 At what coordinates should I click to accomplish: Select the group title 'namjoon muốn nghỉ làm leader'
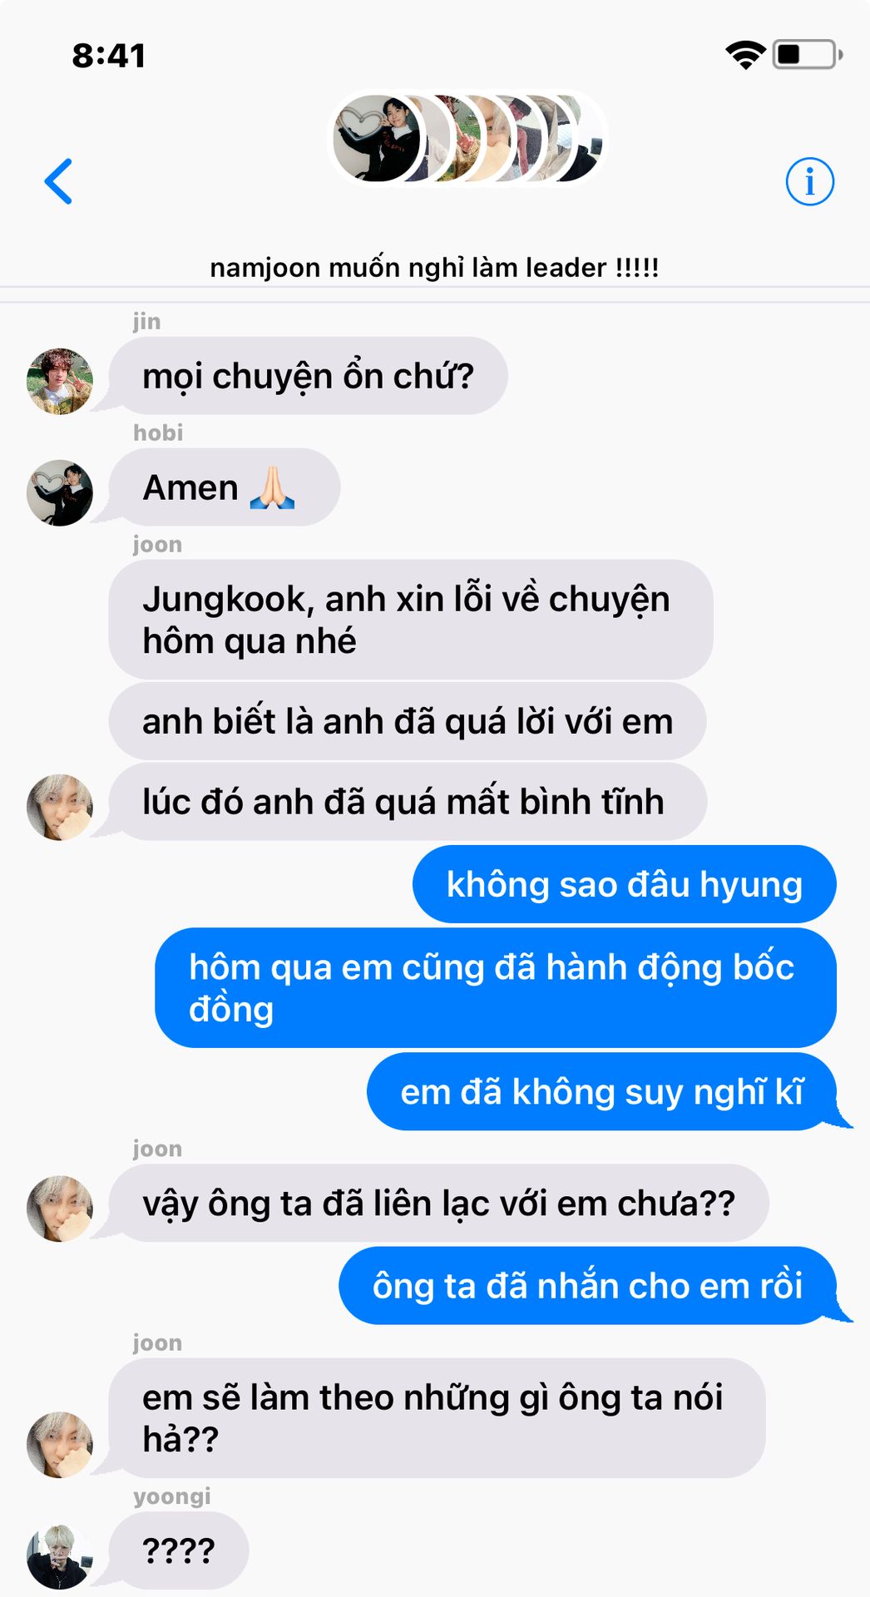click(434, 268)
